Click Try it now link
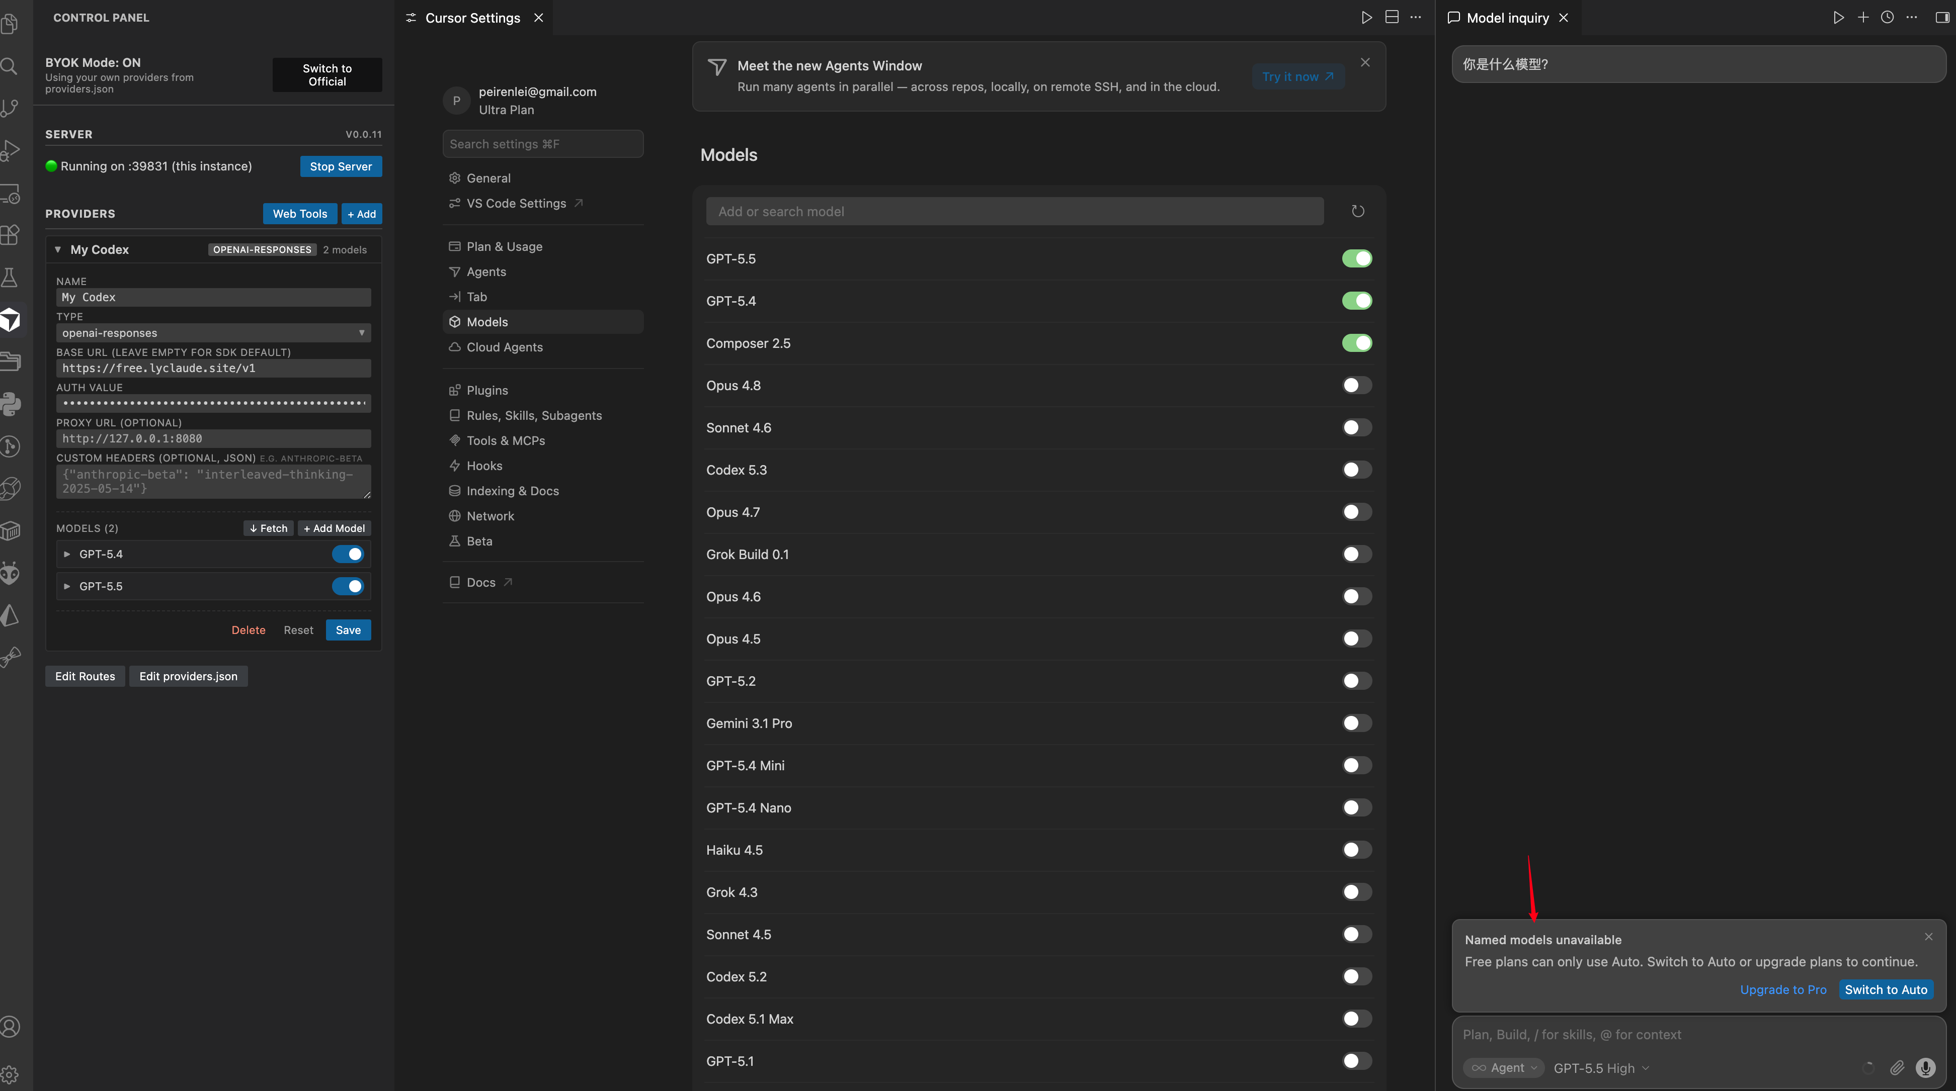 (1297, 76)
